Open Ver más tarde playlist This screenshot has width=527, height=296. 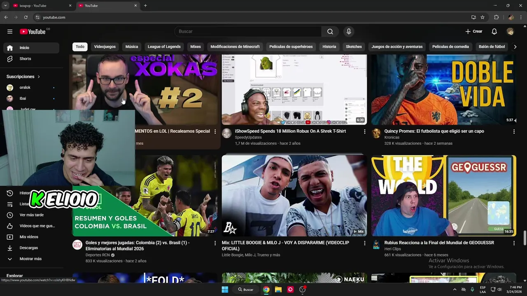tap(31, 215)
